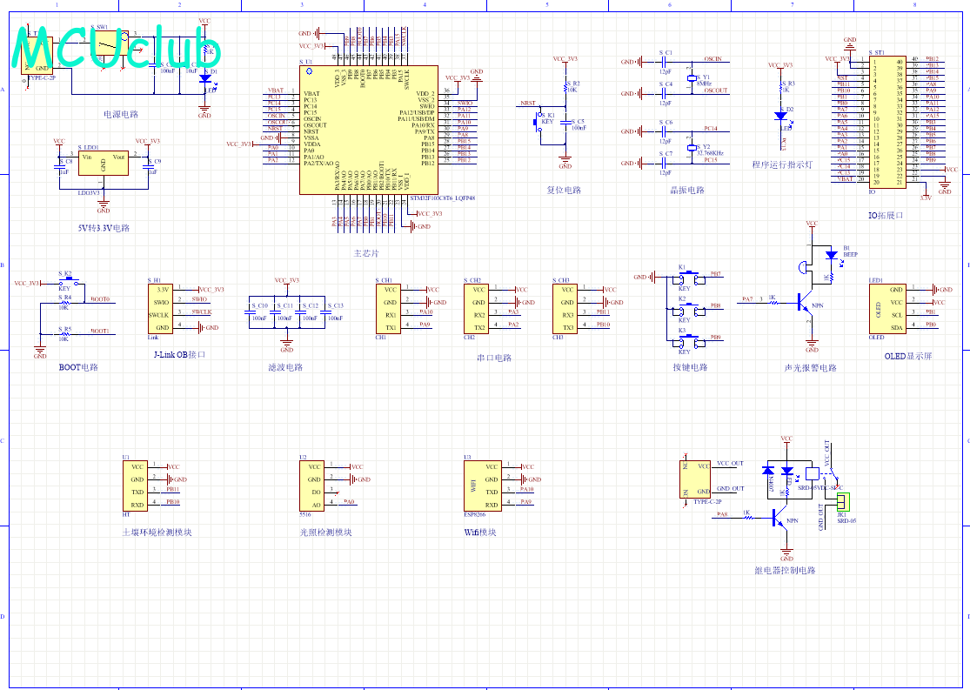Select the 8MHz crystal S_Y1

tap(691, 78)
